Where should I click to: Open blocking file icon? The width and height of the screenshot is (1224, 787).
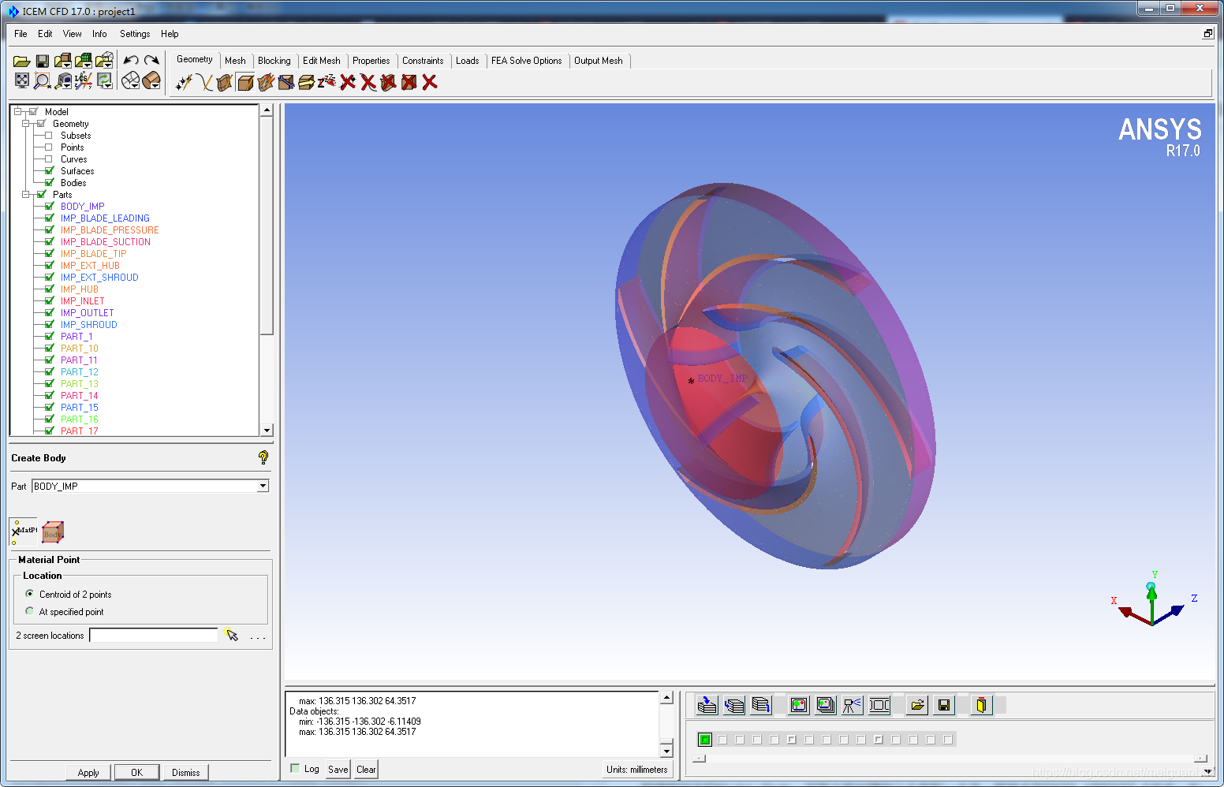click(x=104, y=61)
